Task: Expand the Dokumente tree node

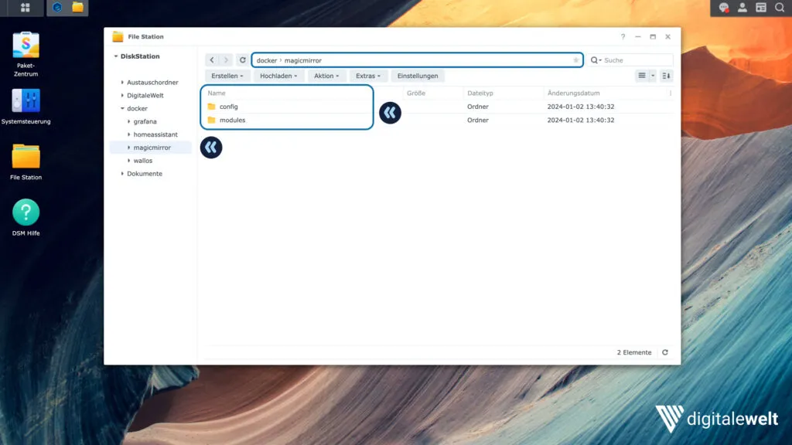Action: [x=122, y=174]
